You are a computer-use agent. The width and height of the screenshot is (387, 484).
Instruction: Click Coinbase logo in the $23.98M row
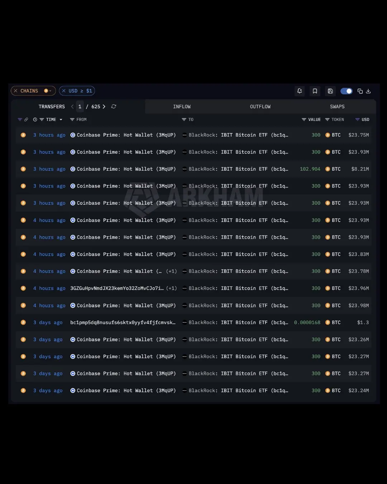pyautogui.click(x=73, y=305)
